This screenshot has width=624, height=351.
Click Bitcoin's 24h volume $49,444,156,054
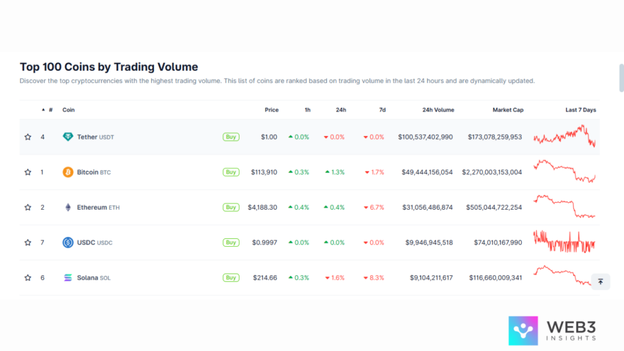(x=427, y=172)
